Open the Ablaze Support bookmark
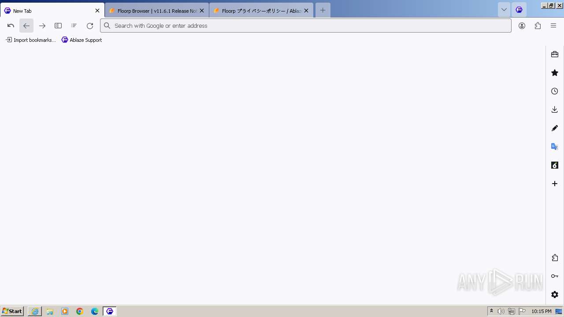Viewport: 564px width, 317px height. pyautogui.click(x=82, y=40)
